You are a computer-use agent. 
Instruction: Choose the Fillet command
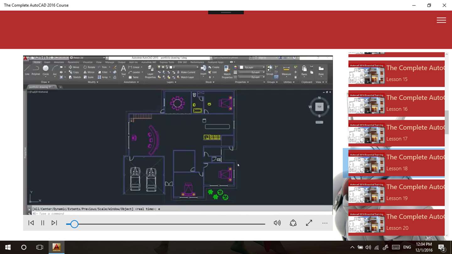102,72
